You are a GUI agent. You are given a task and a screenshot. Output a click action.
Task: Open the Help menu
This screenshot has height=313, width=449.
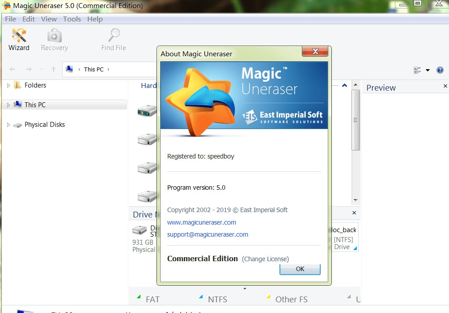tap(95, 19)
